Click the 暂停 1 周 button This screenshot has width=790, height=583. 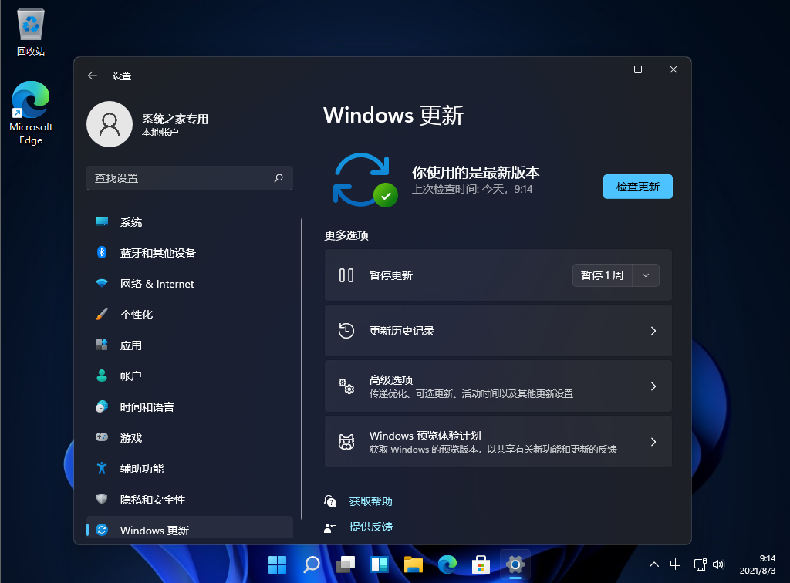pyautogui.click(x=602, y=275)
